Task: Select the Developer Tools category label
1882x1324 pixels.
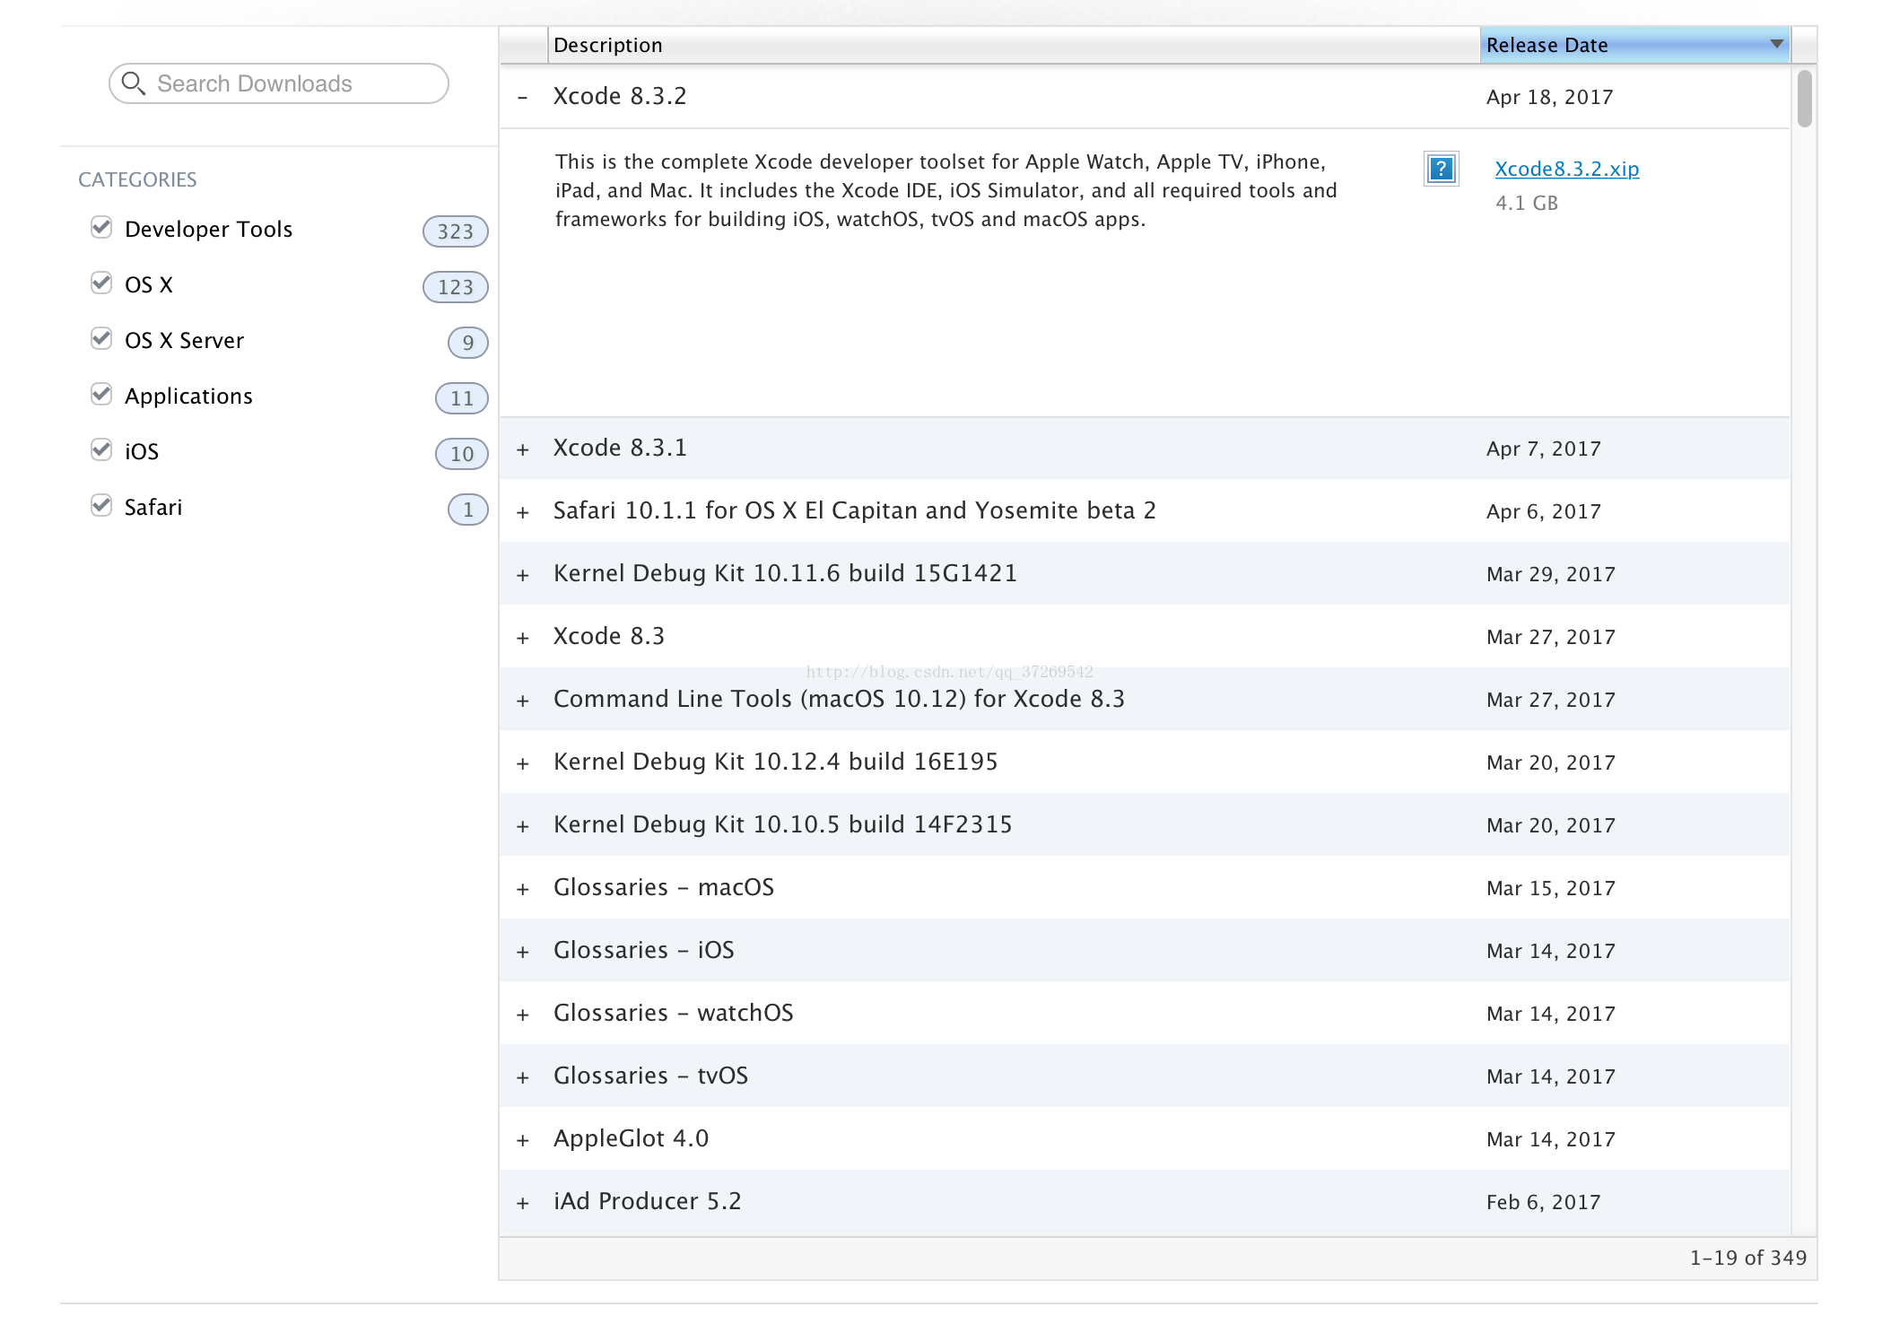Action: (x=209, y=229)
